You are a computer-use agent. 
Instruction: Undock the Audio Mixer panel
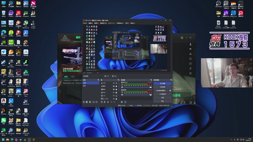(x=151, y=80)
